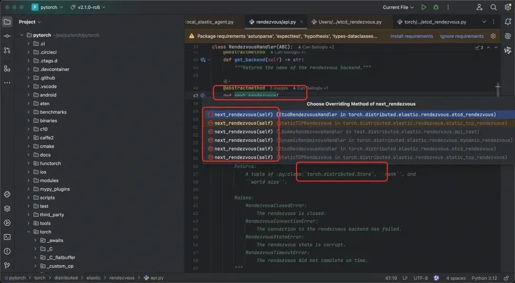Open the Terminal tool window

(7, 237)
